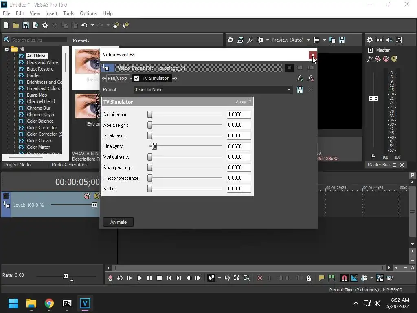Toggle Master bus mute icon
Viewport: 417px width, 313px height.
386,59
